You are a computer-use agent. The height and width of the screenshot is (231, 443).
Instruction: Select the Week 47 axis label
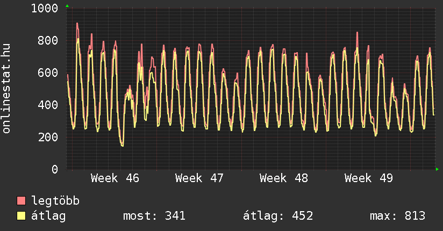tap(199, 178)
